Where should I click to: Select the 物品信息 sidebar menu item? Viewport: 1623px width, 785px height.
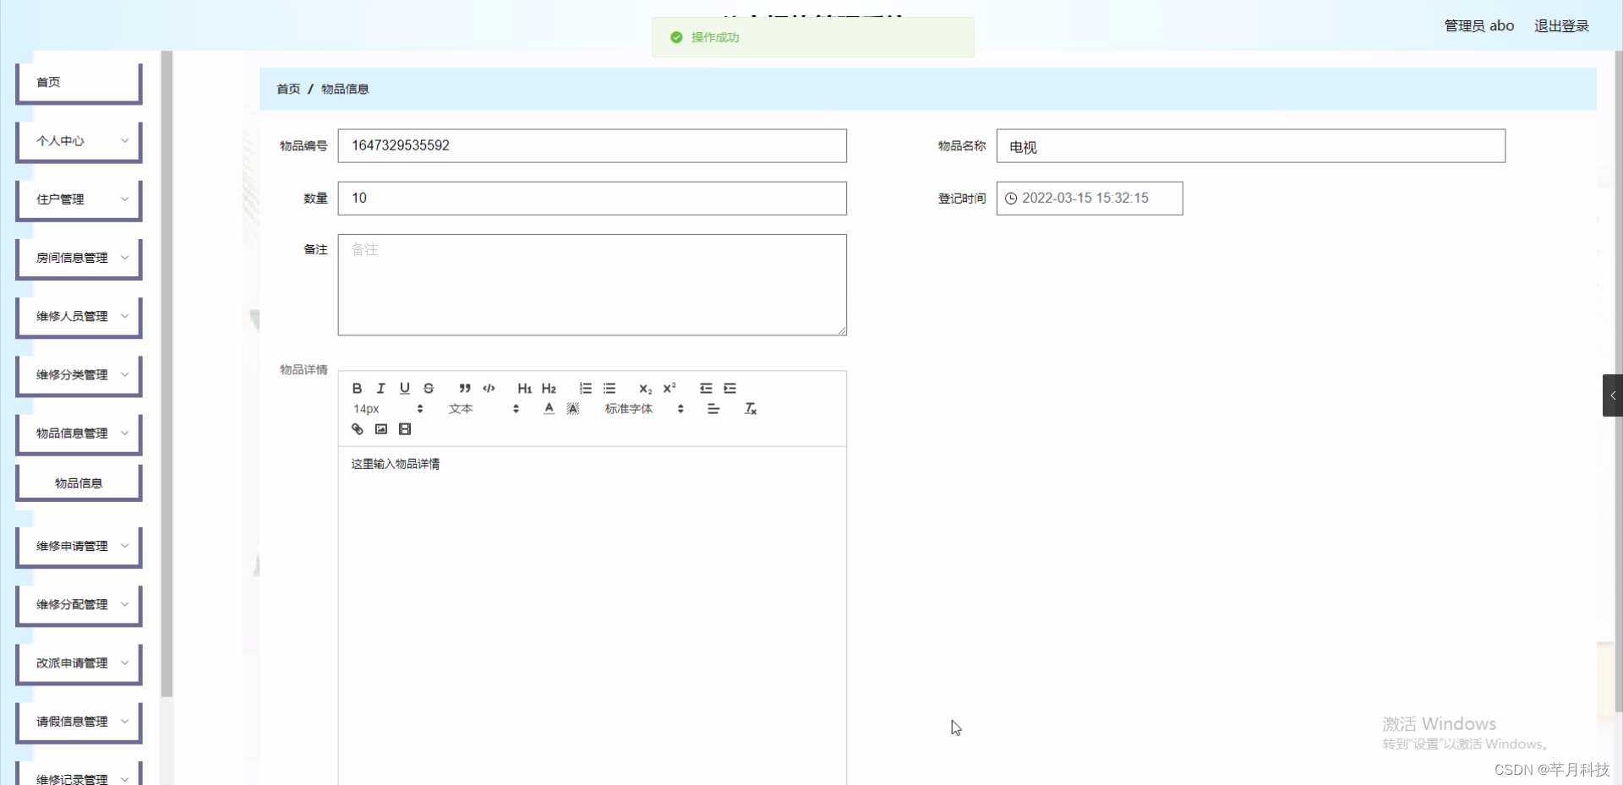(78, 482)
